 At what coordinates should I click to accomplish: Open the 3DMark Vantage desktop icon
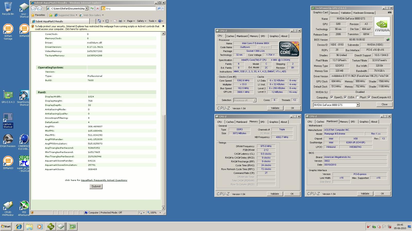coord(8,32)
